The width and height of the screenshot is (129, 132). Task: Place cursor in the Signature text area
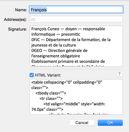click(x=76, y=46)
